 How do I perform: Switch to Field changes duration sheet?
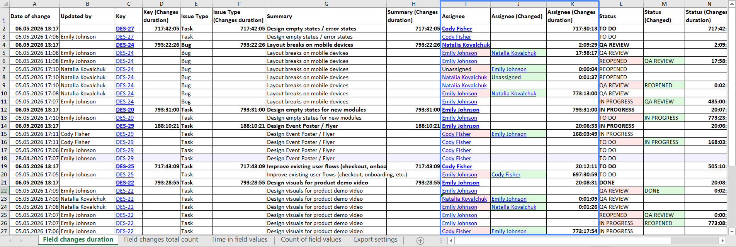pos(78,240)
